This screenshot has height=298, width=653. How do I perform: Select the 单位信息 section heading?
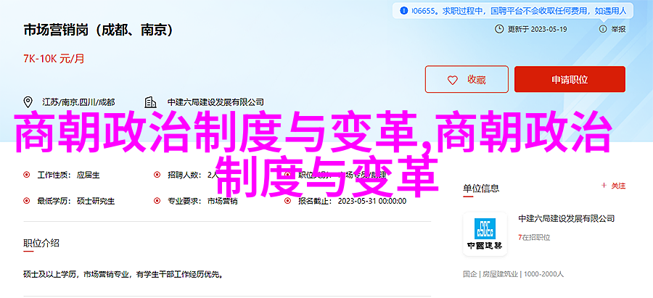click(481, 188)
